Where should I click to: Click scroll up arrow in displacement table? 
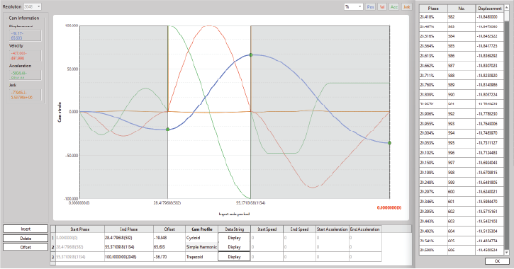[x=507, y=8]
